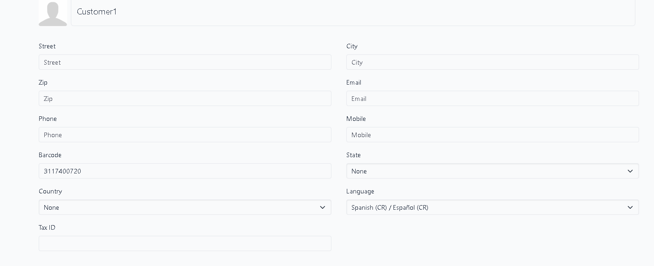Click the Tax ID label text
Image resolution: width=654 pixels, height=266 pixels.
[x=47, y=228]
